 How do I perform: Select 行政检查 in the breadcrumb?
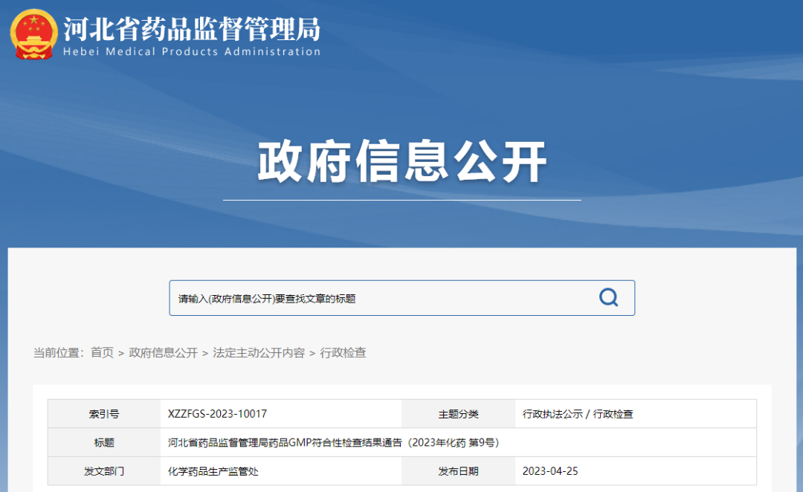pyautogui.click(x=343, y=353)
